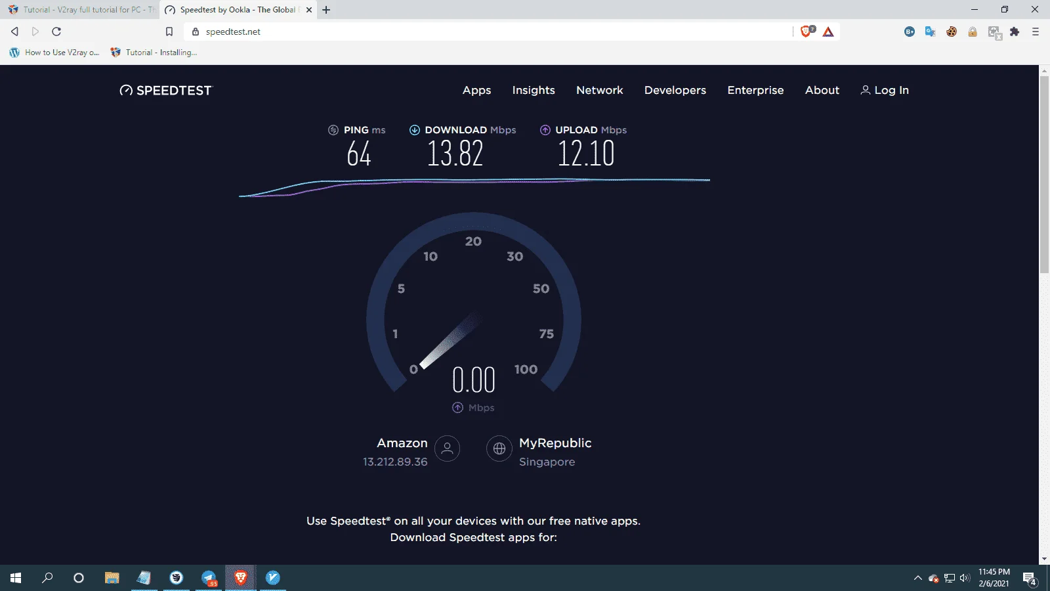1050x591 pixels.
Task: Click the cloud sync error tray icon
Action: pyautogui.click(x=933, y=578)
